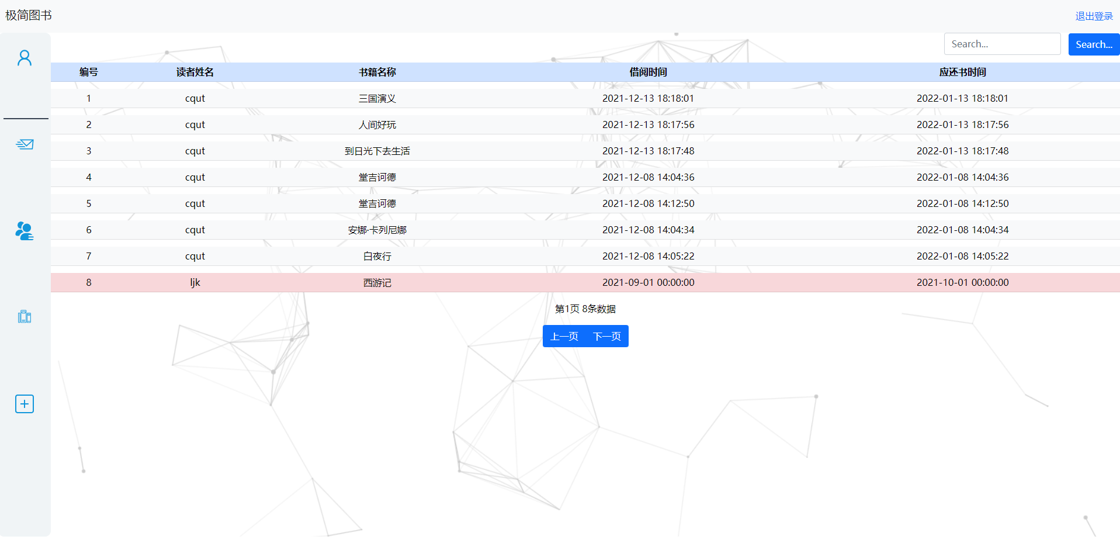
Task: Click the 极简图书 site title
Action: (x=29, y=15)
